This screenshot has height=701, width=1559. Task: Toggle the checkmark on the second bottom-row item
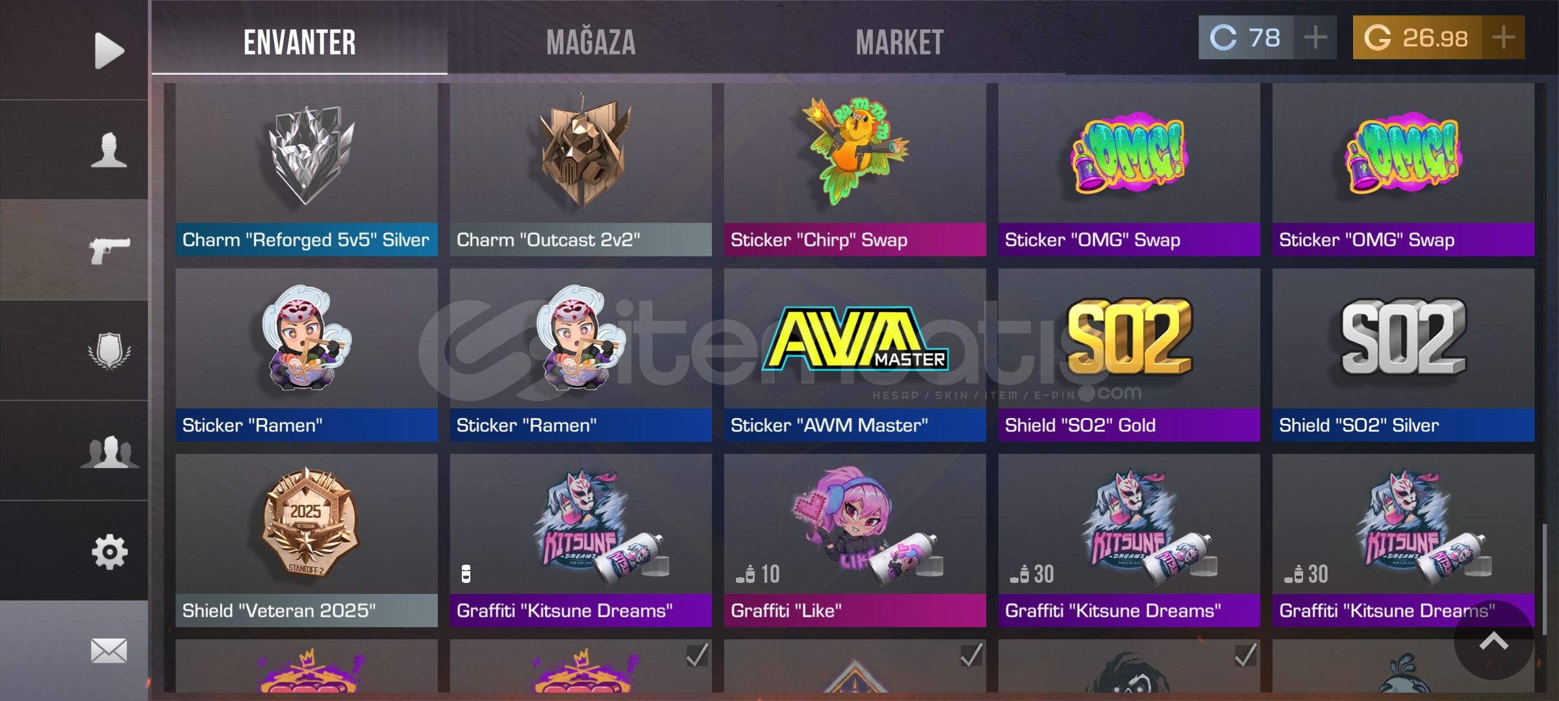697,655
